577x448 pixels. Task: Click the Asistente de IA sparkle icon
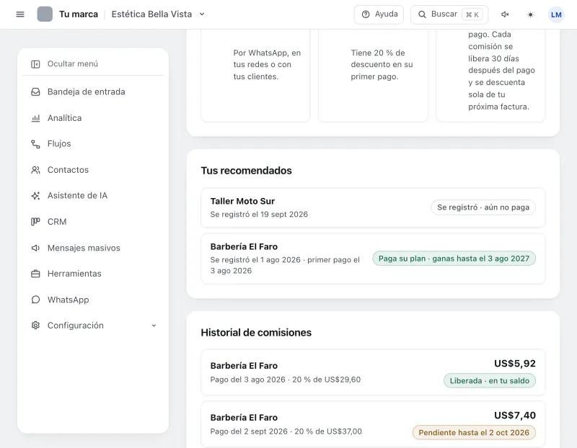click(x=35, y=196)
